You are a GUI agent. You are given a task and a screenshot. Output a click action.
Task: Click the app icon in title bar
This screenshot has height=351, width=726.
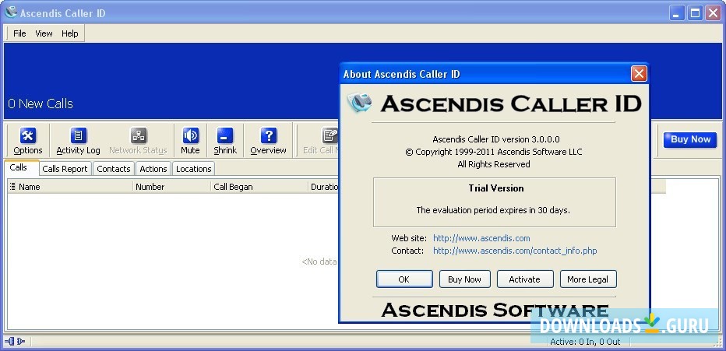pos(10,12)
